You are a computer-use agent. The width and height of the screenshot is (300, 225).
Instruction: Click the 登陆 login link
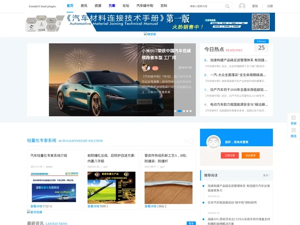click(255, 6)
